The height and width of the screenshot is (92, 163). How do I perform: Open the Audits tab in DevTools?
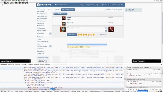point(42,65)
